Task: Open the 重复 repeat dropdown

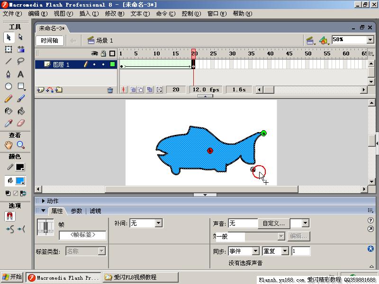Action: click(285, 251)
